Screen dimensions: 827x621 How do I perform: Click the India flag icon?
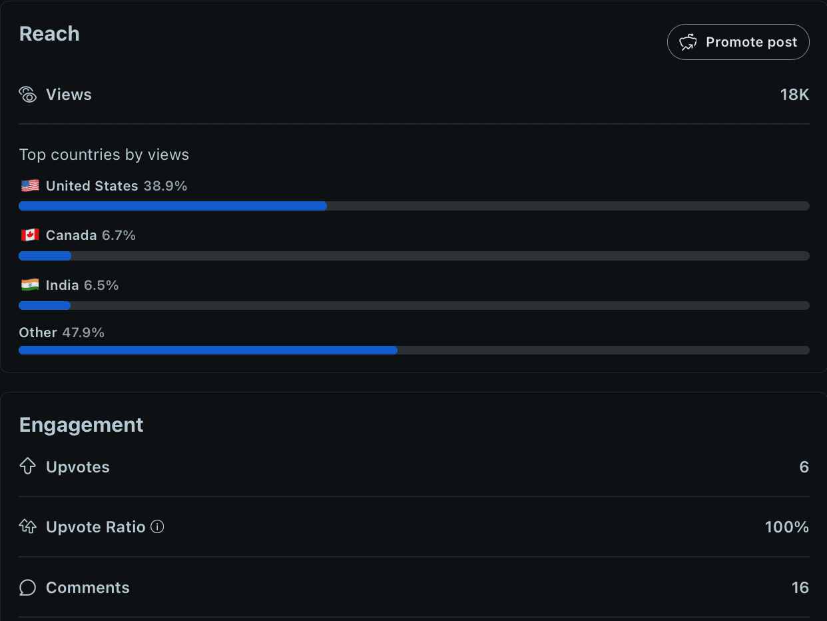coord(30,285)
